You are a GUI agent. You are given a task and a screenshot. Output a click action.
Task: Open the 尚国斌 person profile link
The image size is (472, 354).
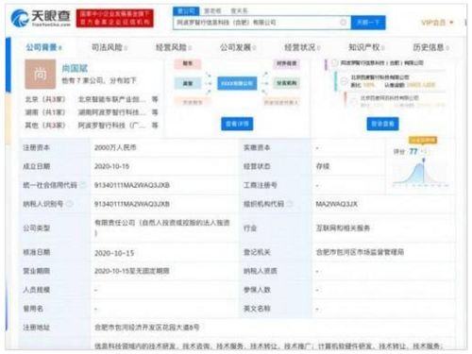[x=75, y=68]
